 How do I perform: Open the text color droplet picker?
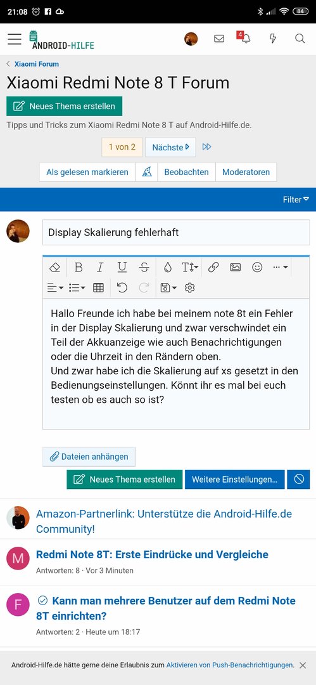168,268
